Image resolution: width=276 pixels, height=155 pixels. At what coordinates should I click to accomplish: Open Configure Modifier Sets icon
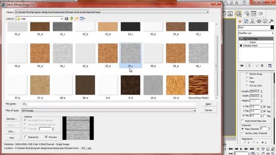pos(270,65)
